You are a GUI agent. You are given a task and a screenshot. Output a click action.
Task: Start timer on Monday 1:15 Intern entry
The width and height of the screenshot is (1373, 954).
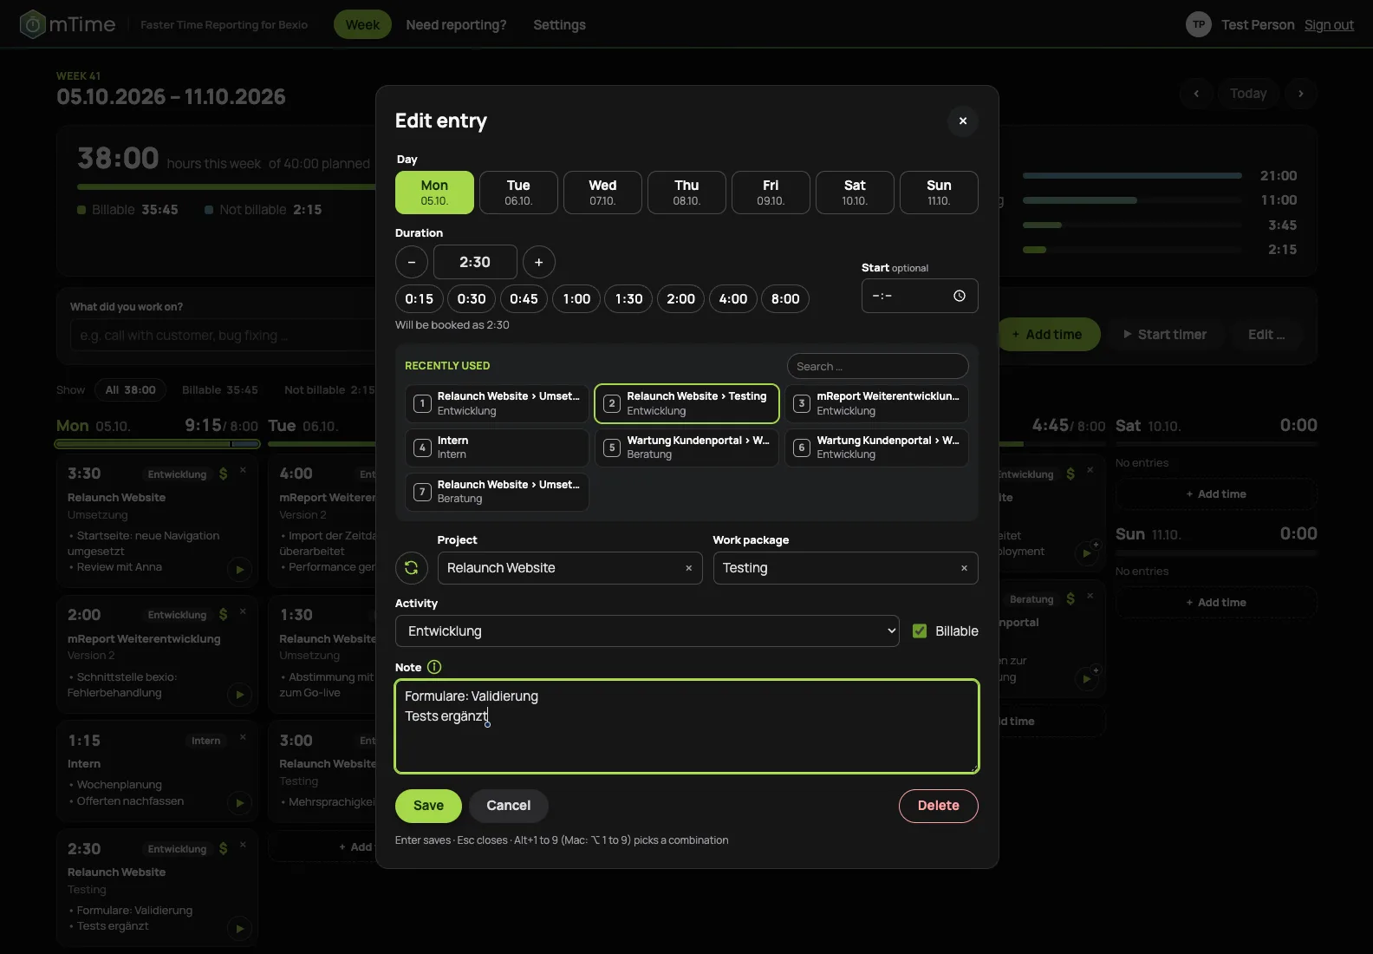(x=239, y=803)
